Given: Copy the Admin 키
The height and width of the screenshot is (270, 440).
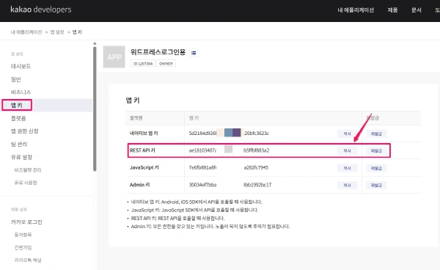Looking at the screenshot, I should pyautogui.click(x=347, y=185).
